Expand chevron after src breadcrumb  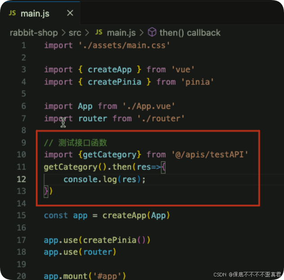coord(87,33)
